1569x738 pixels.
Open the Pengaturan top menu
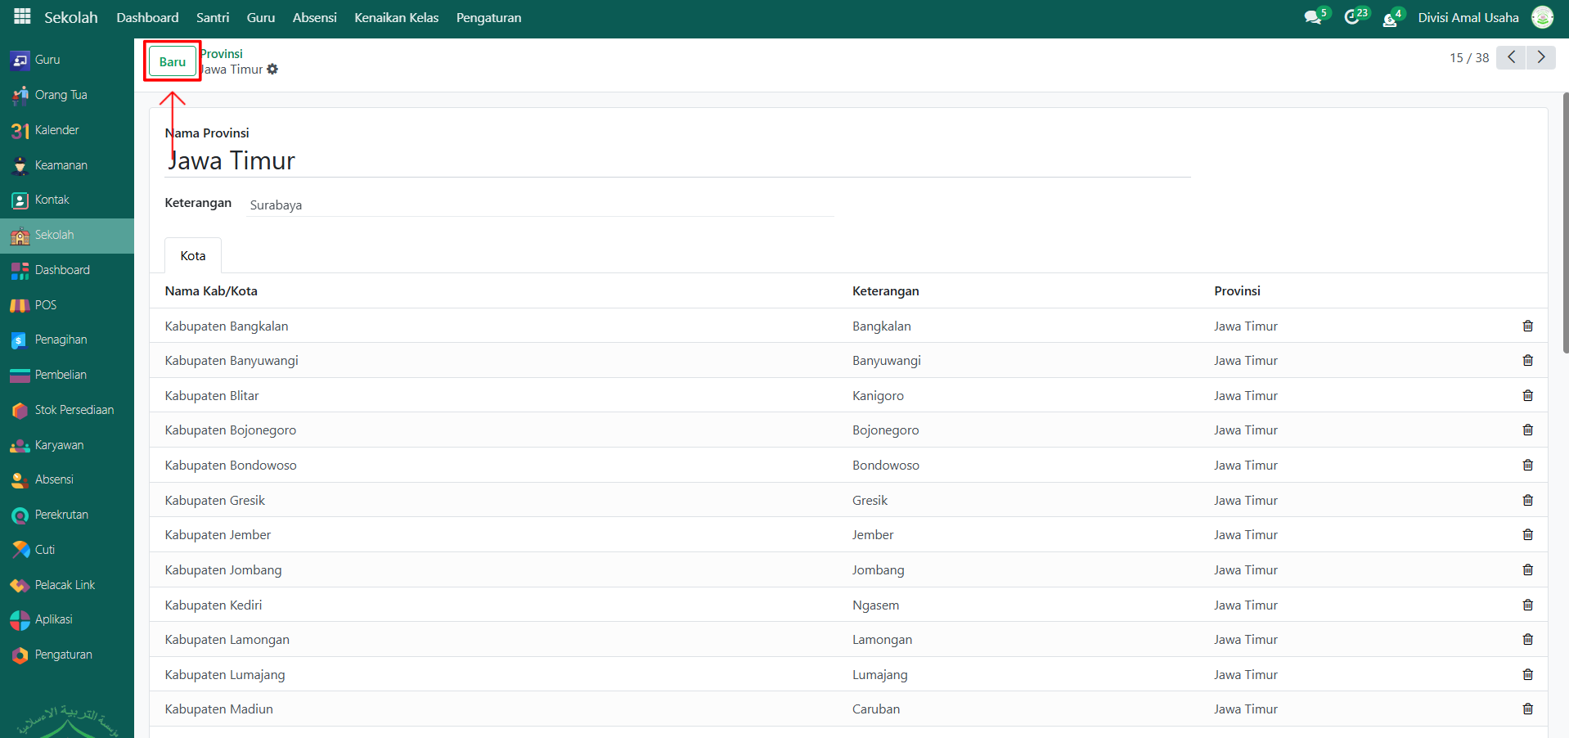pyautogui.click(x=488, y=17)
